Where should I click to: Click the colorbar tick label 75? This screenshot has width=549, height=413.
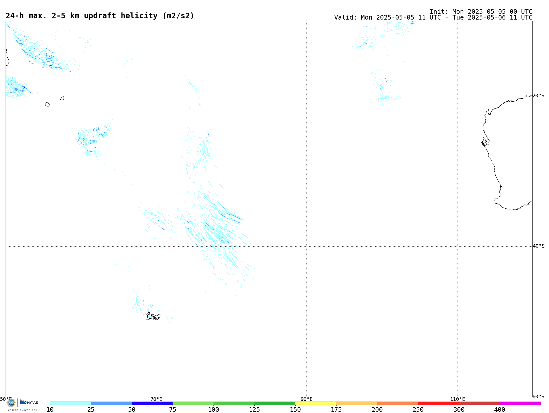click(173, 410)
